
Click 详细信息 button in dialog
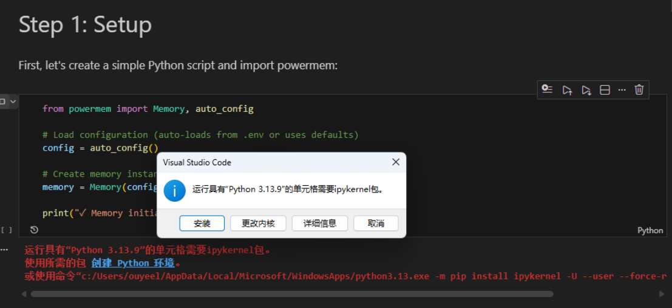pos(320,223)
